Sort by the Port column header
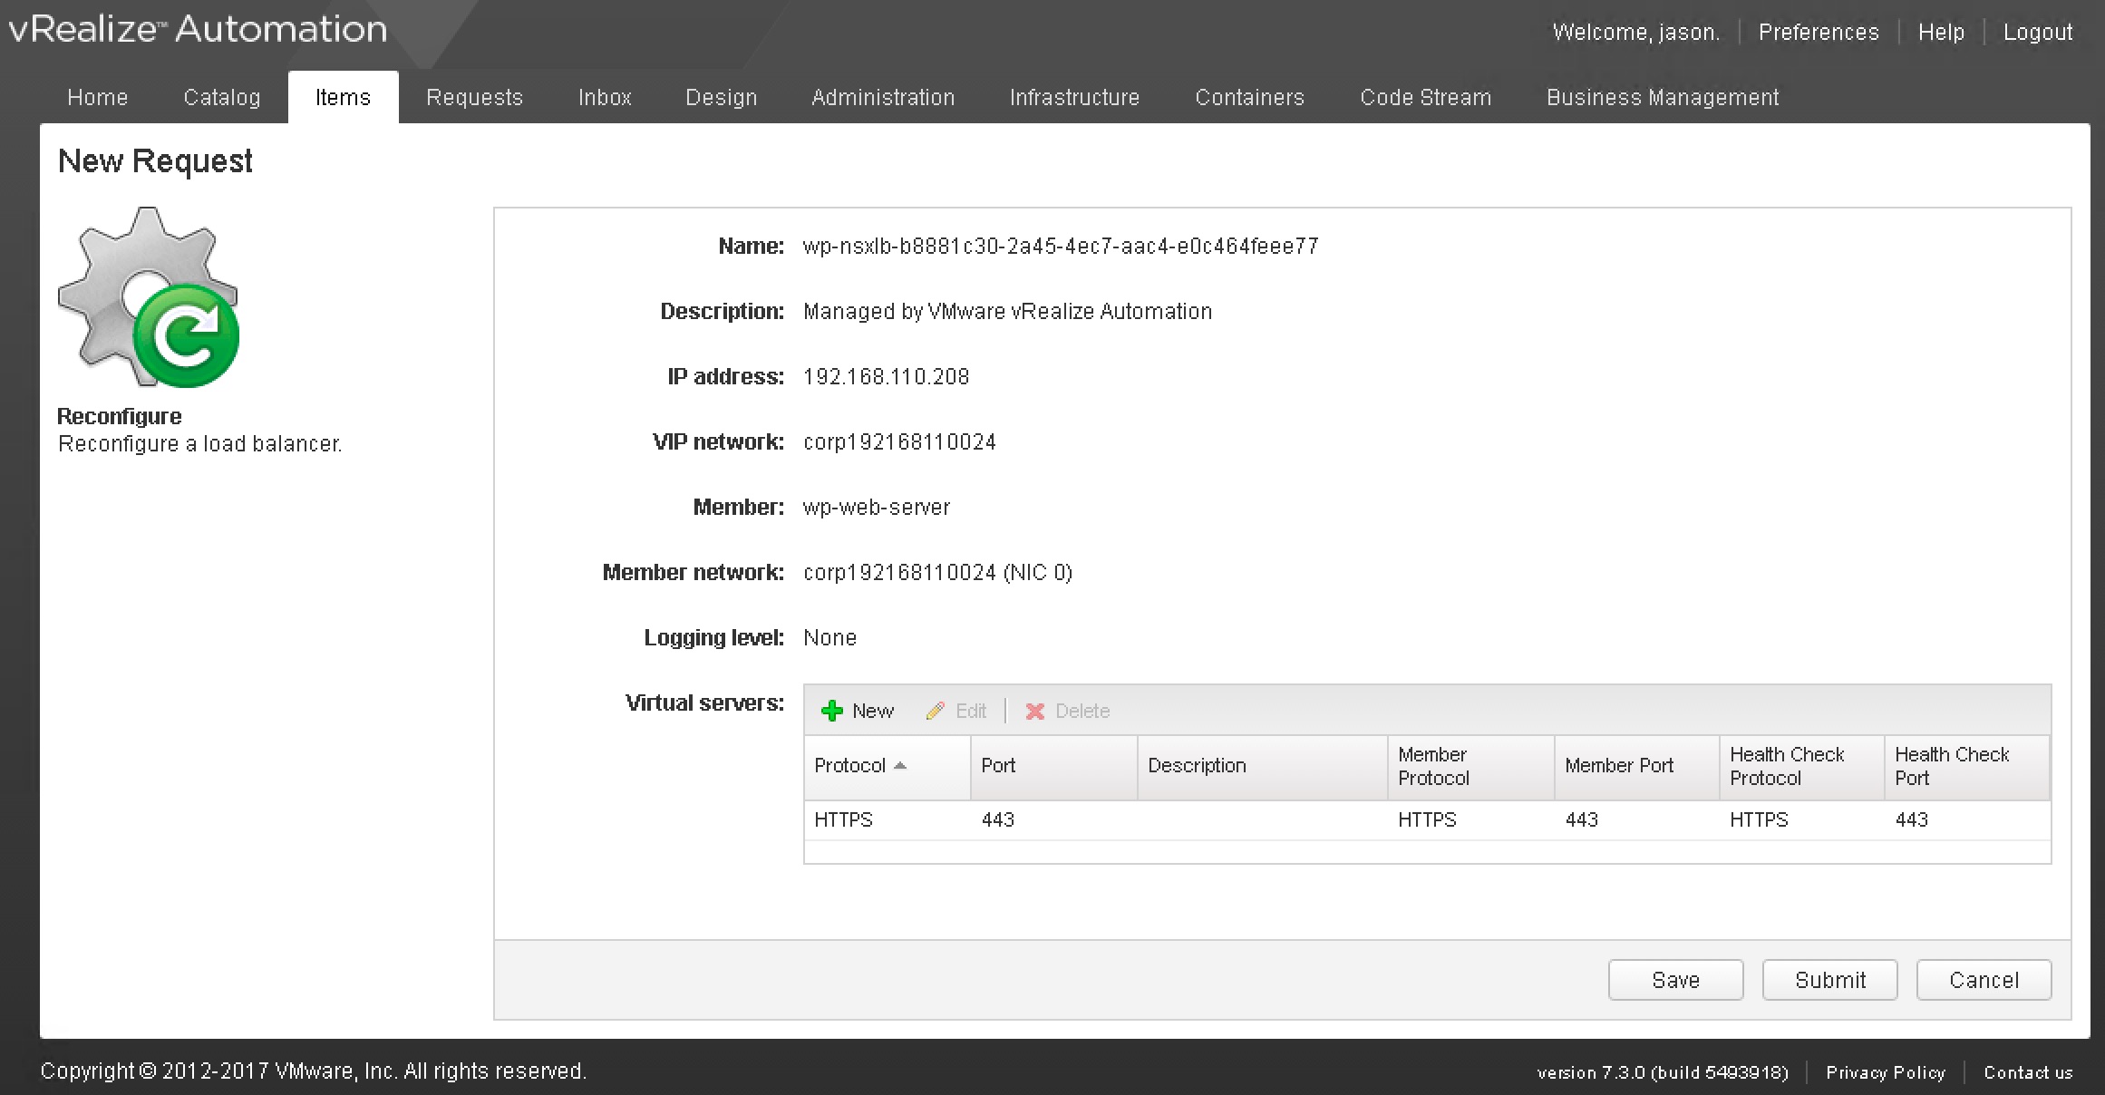Screen dimensions: 2105x1095 click(x=998, y=766)
